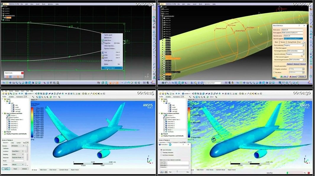Click Fit All In, CATIA Blend Definition window
315x176 pixels.
pos(241,83)
